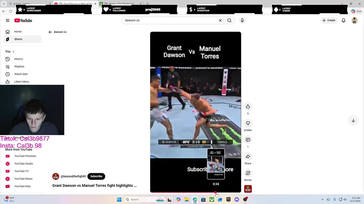The width and height of the screenshot is (364, 204).
Task: Pause the Grant Dawson short video
Action: pyautogui.click(x=196, y=112)
